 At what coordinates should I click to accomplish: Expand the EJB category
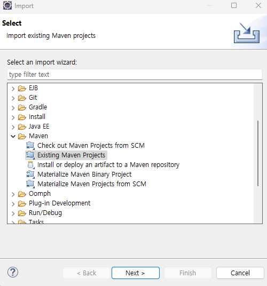(13, 89)
